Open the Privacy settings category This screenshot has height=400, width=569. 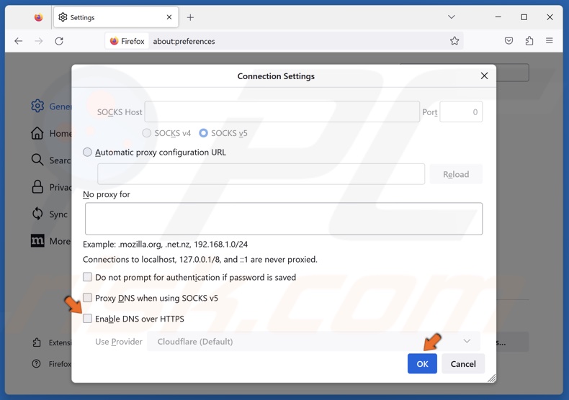(51, 187)
